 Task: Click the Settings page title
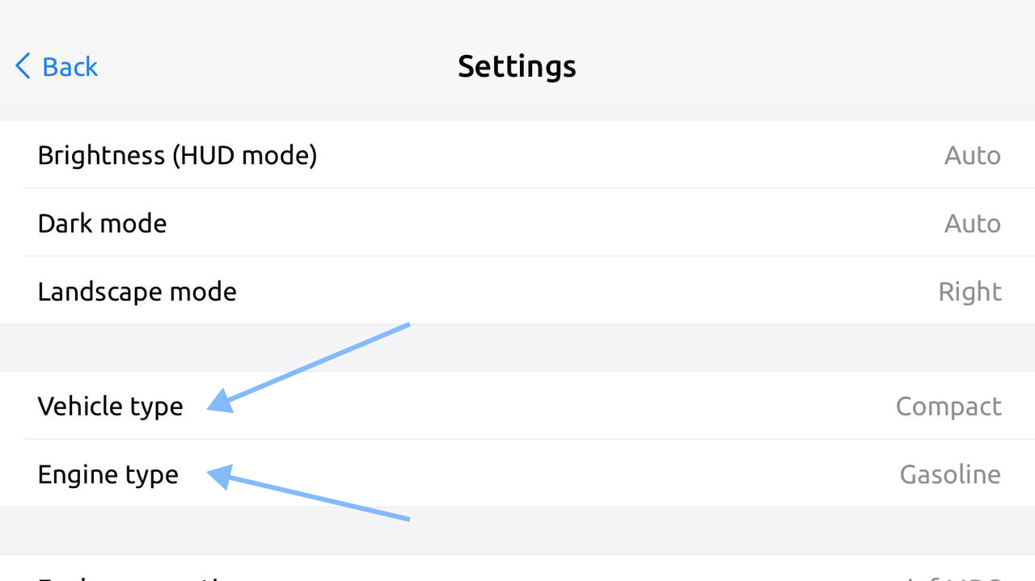click(x=517, y=66)
